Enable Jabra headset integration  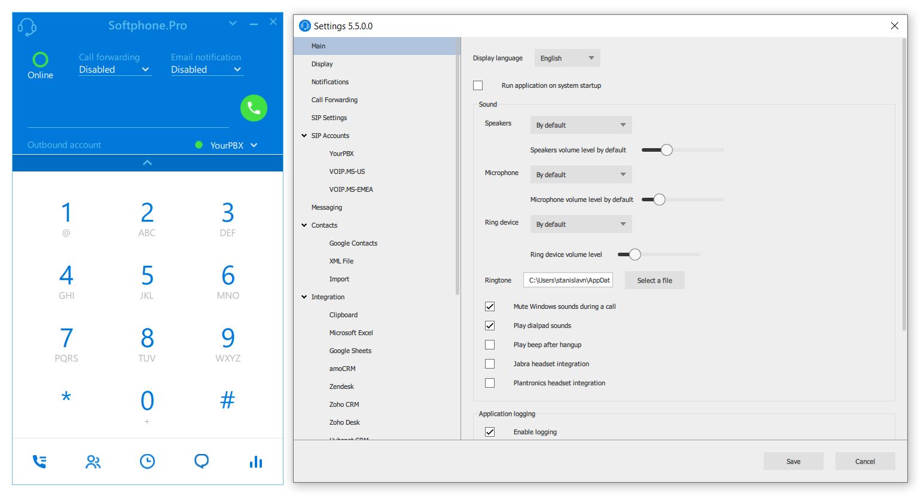point(490,364)
